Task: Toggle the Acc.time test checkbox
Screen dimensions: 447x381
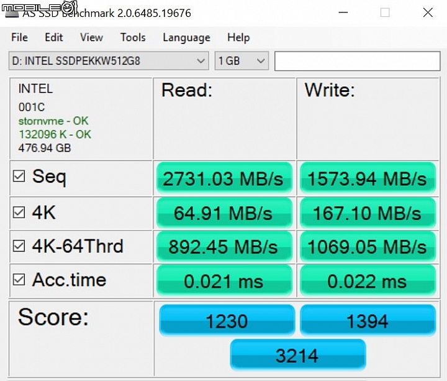Action: 19,280
